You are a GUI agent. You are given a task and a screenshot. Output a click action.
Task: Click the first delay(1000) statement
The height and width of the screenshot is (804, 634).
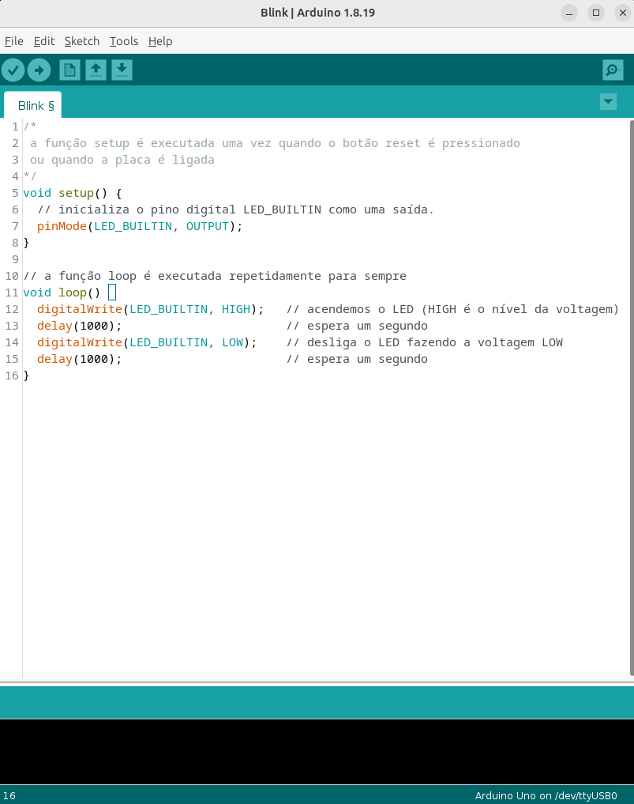click(x=79, y=326)
